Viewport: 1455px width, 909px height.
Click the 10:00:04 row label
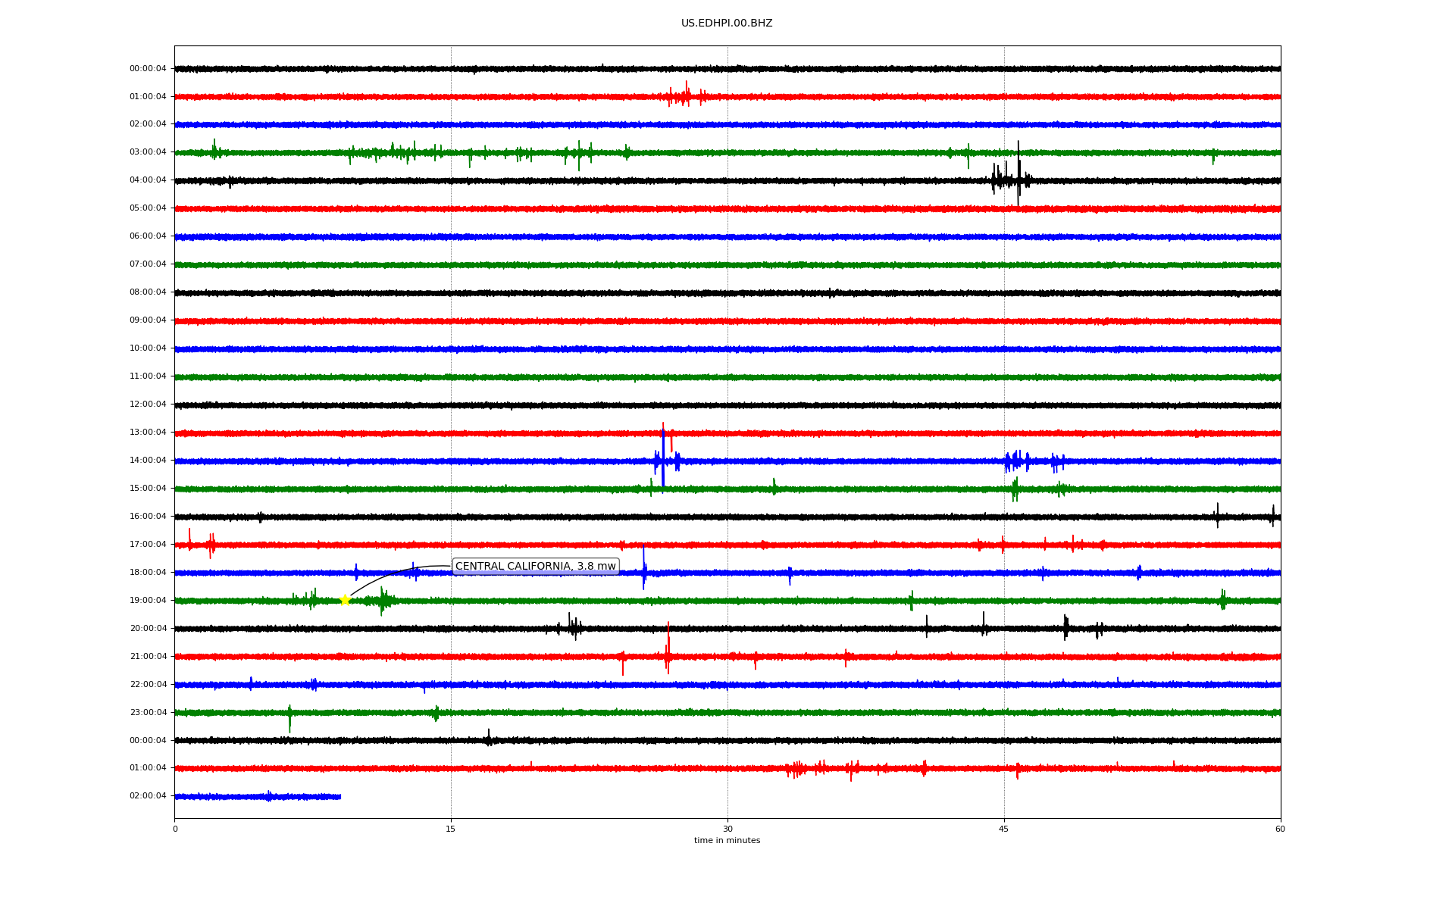point(148,348)
